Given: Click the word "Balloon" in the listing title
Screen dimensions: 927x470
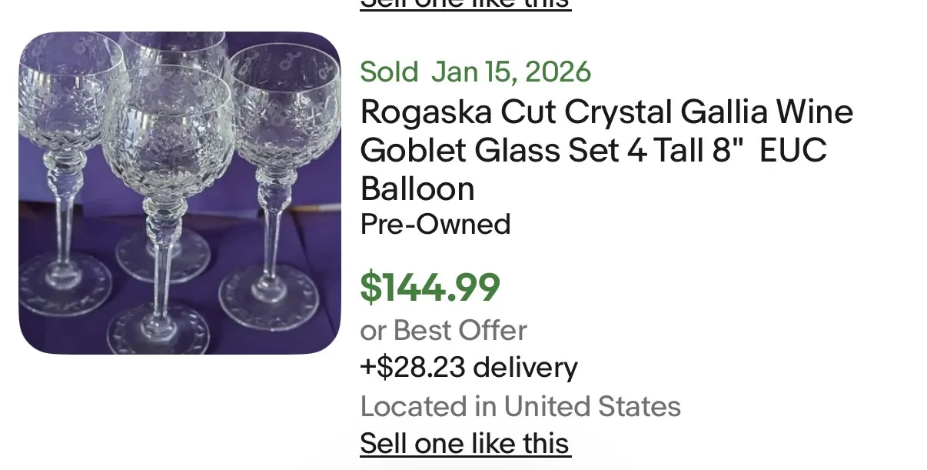Looking at the screenshot, I should click(417, 188).
